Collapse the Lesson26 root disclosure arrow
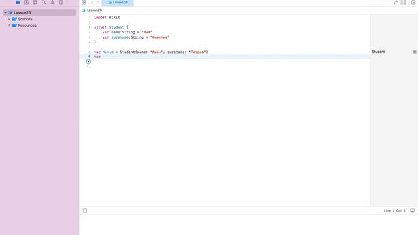The height and width of the screenshot is (235, 418). (x=5, y=12)
